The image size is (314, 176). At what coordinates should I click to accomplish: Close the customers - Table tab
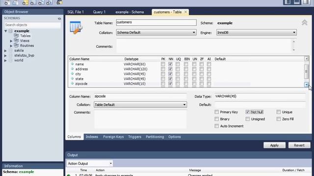click(x=185, y=12)
